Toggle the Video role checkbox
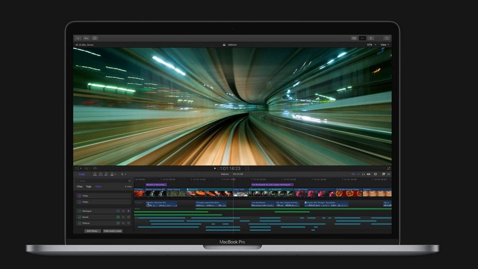The image size is (478, 269). pyautogui.click(x=80, y=202)
